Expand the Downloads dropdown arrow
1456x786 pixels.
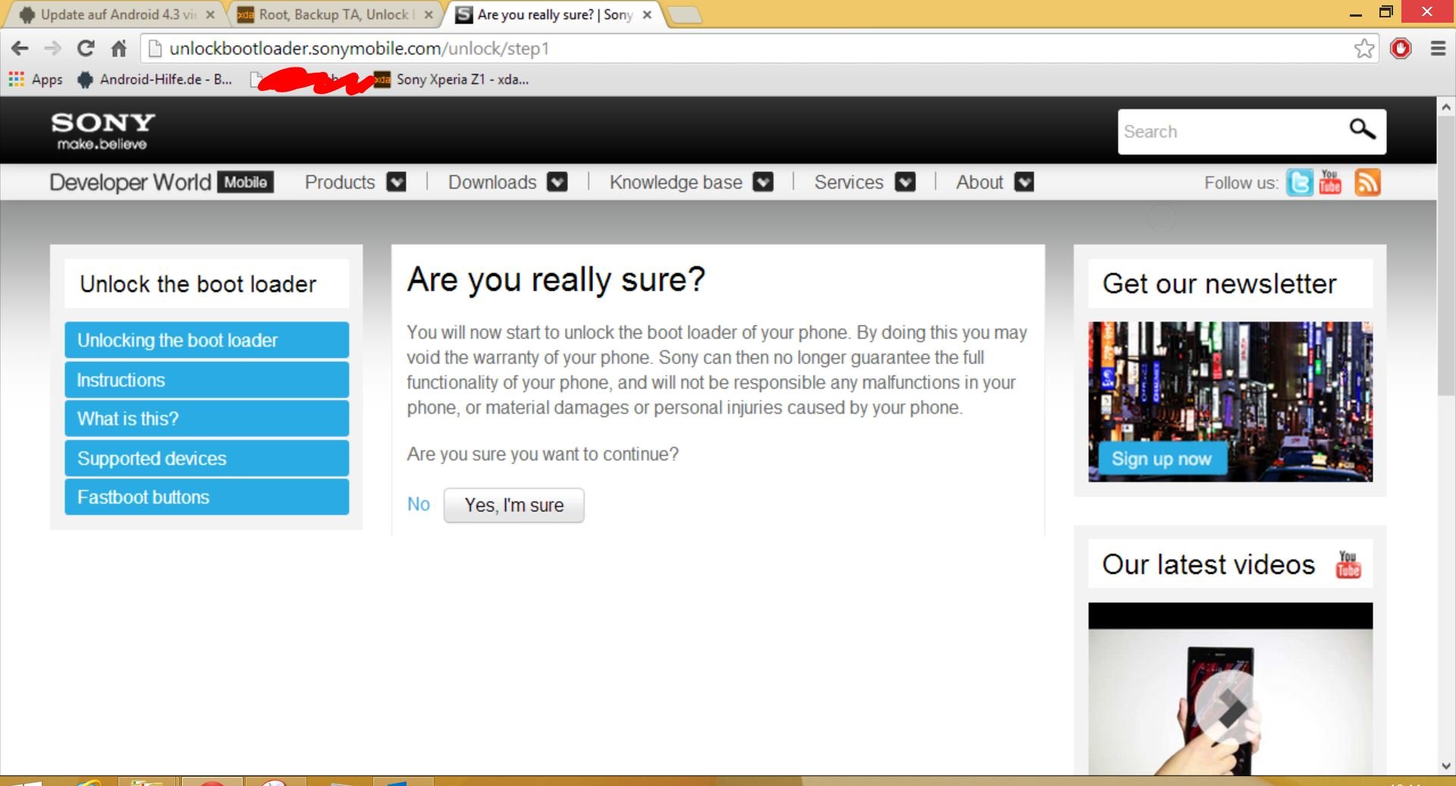(x=557, y=182)
